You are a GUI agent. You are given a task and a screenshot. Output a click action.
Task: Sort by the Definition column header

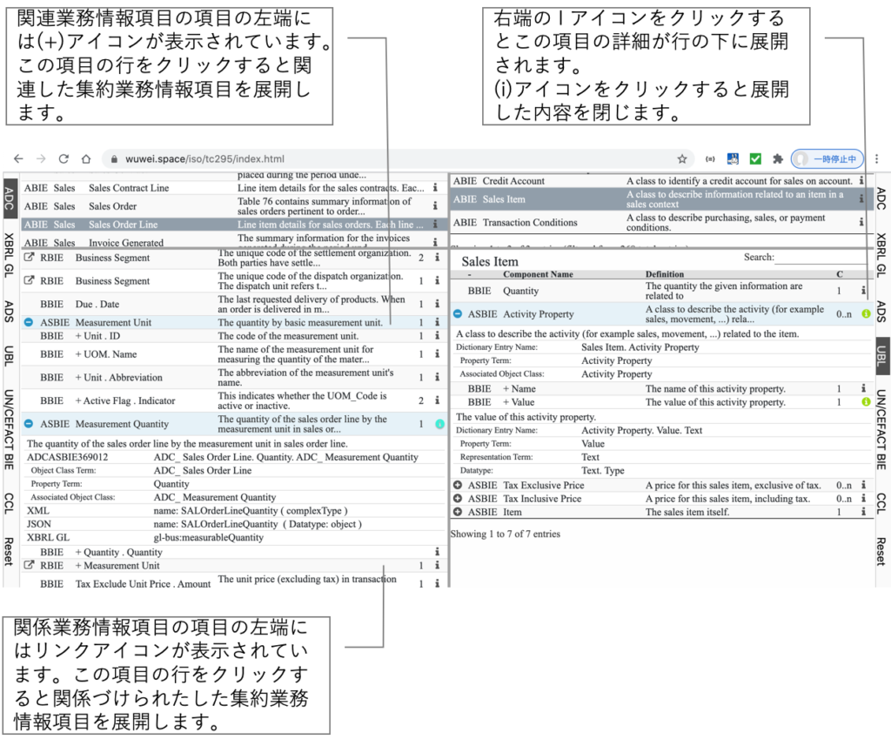[x=664, y=274]
